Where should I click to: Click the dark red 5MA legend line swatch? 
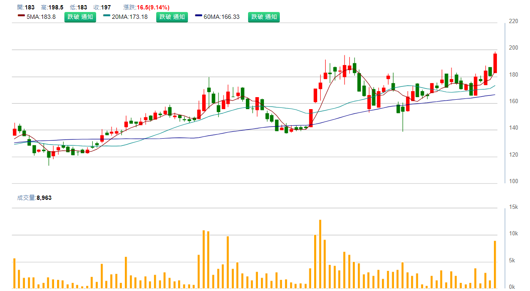coord(21,16)
